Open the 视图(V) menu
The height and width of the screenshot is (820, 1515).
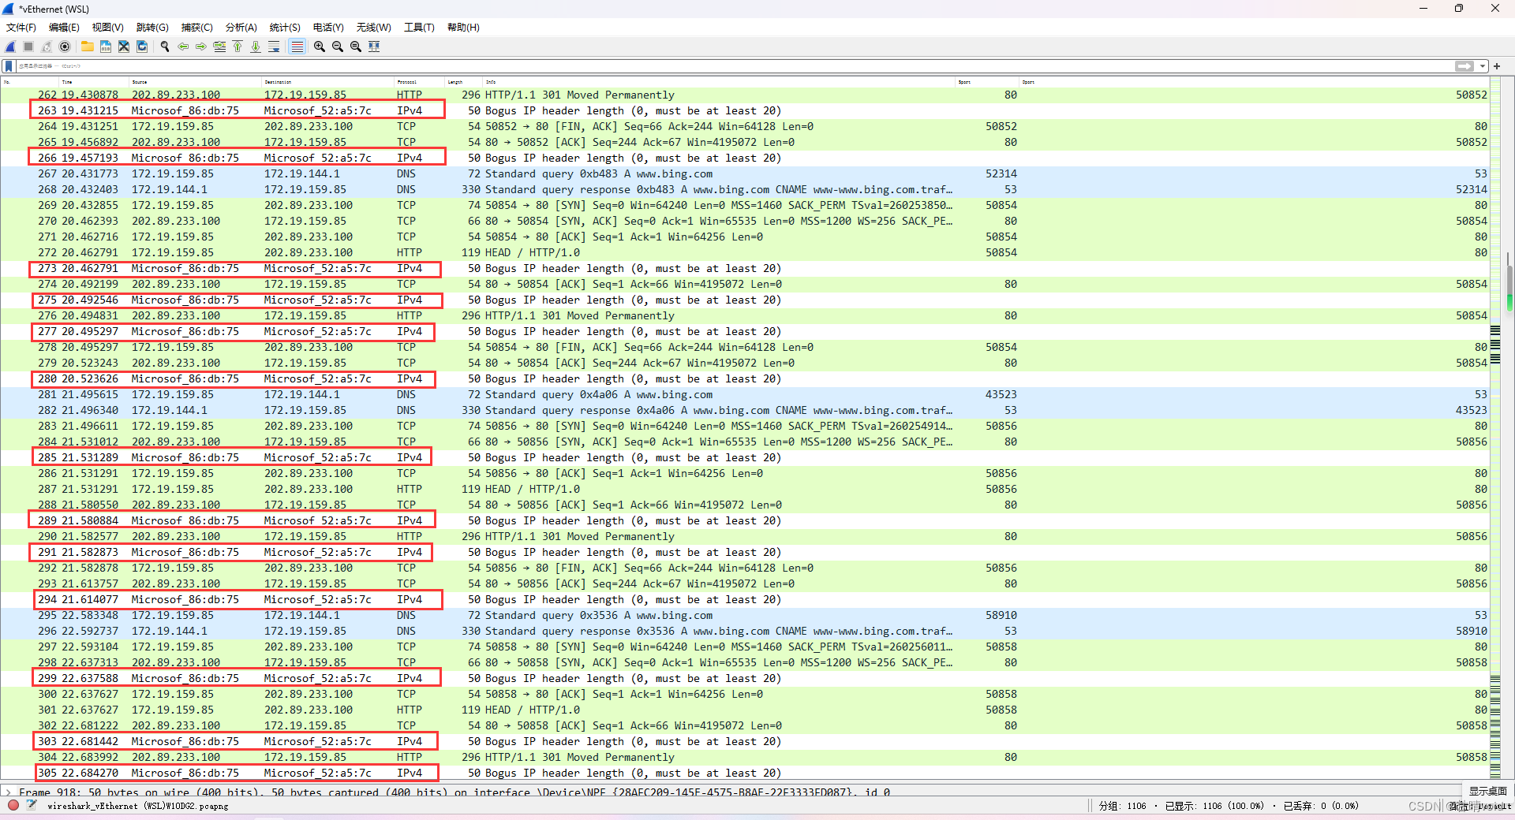(x=108, y=27)
